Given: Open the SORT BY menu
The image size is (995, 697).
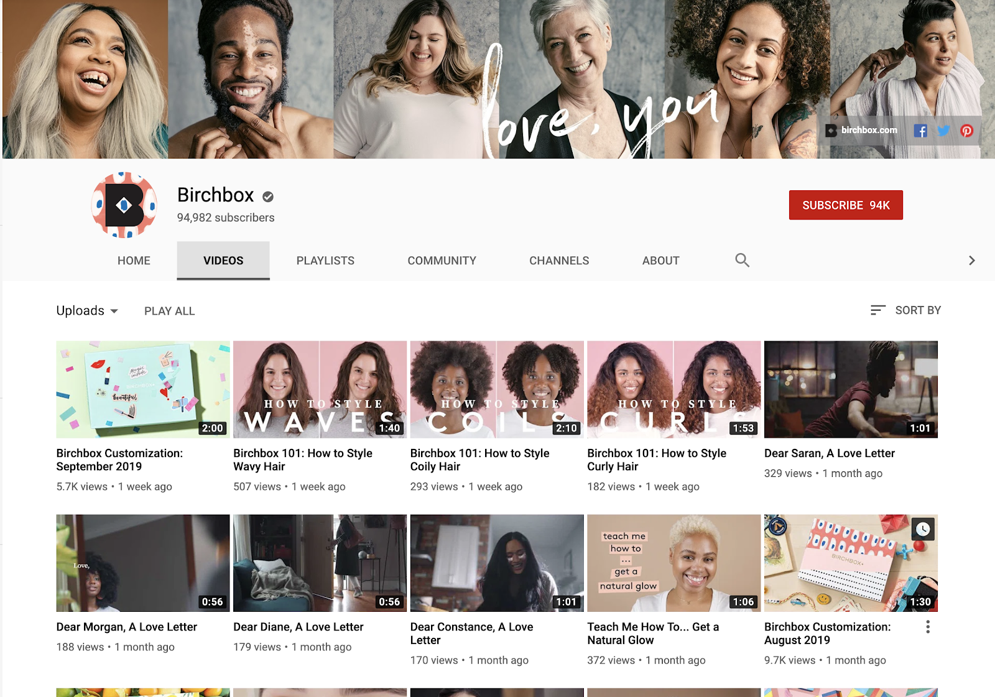Looking at the screenshot, I should [905, 310].
